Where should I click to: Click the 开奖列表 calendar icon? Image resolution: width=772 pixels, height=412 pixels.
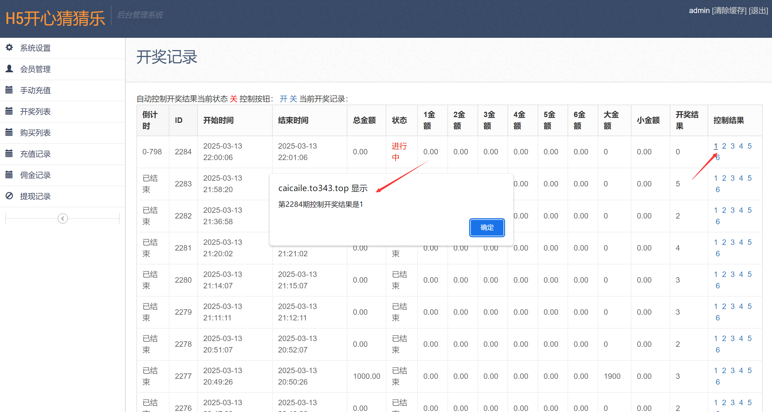point(9,111)
